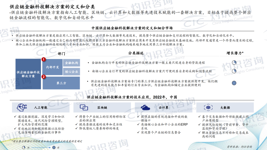This screenshot has width=267, height=150.
Task: Click the 人工智能 section header
Action: coord(41,108)
